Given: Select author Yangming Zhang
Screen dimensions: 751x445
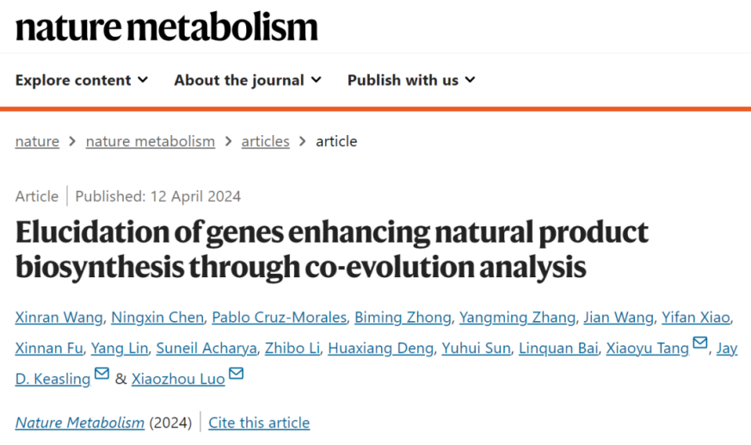Looking at the screenshot, I should (x=517, y=318).
